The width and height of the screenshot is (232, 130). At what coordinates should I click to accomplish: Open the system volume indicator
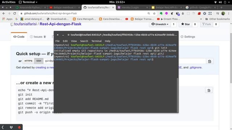point(220,2)
